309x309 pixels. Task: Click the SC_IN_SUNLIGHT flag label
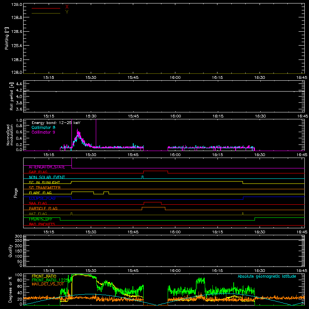click(44, 182)
